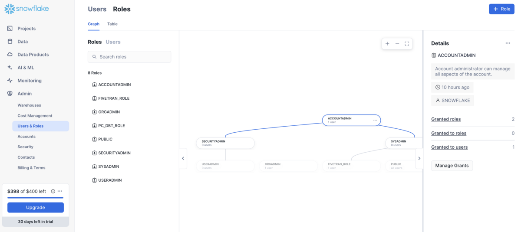Open Billing & Terms under Admin

(31, 168)
